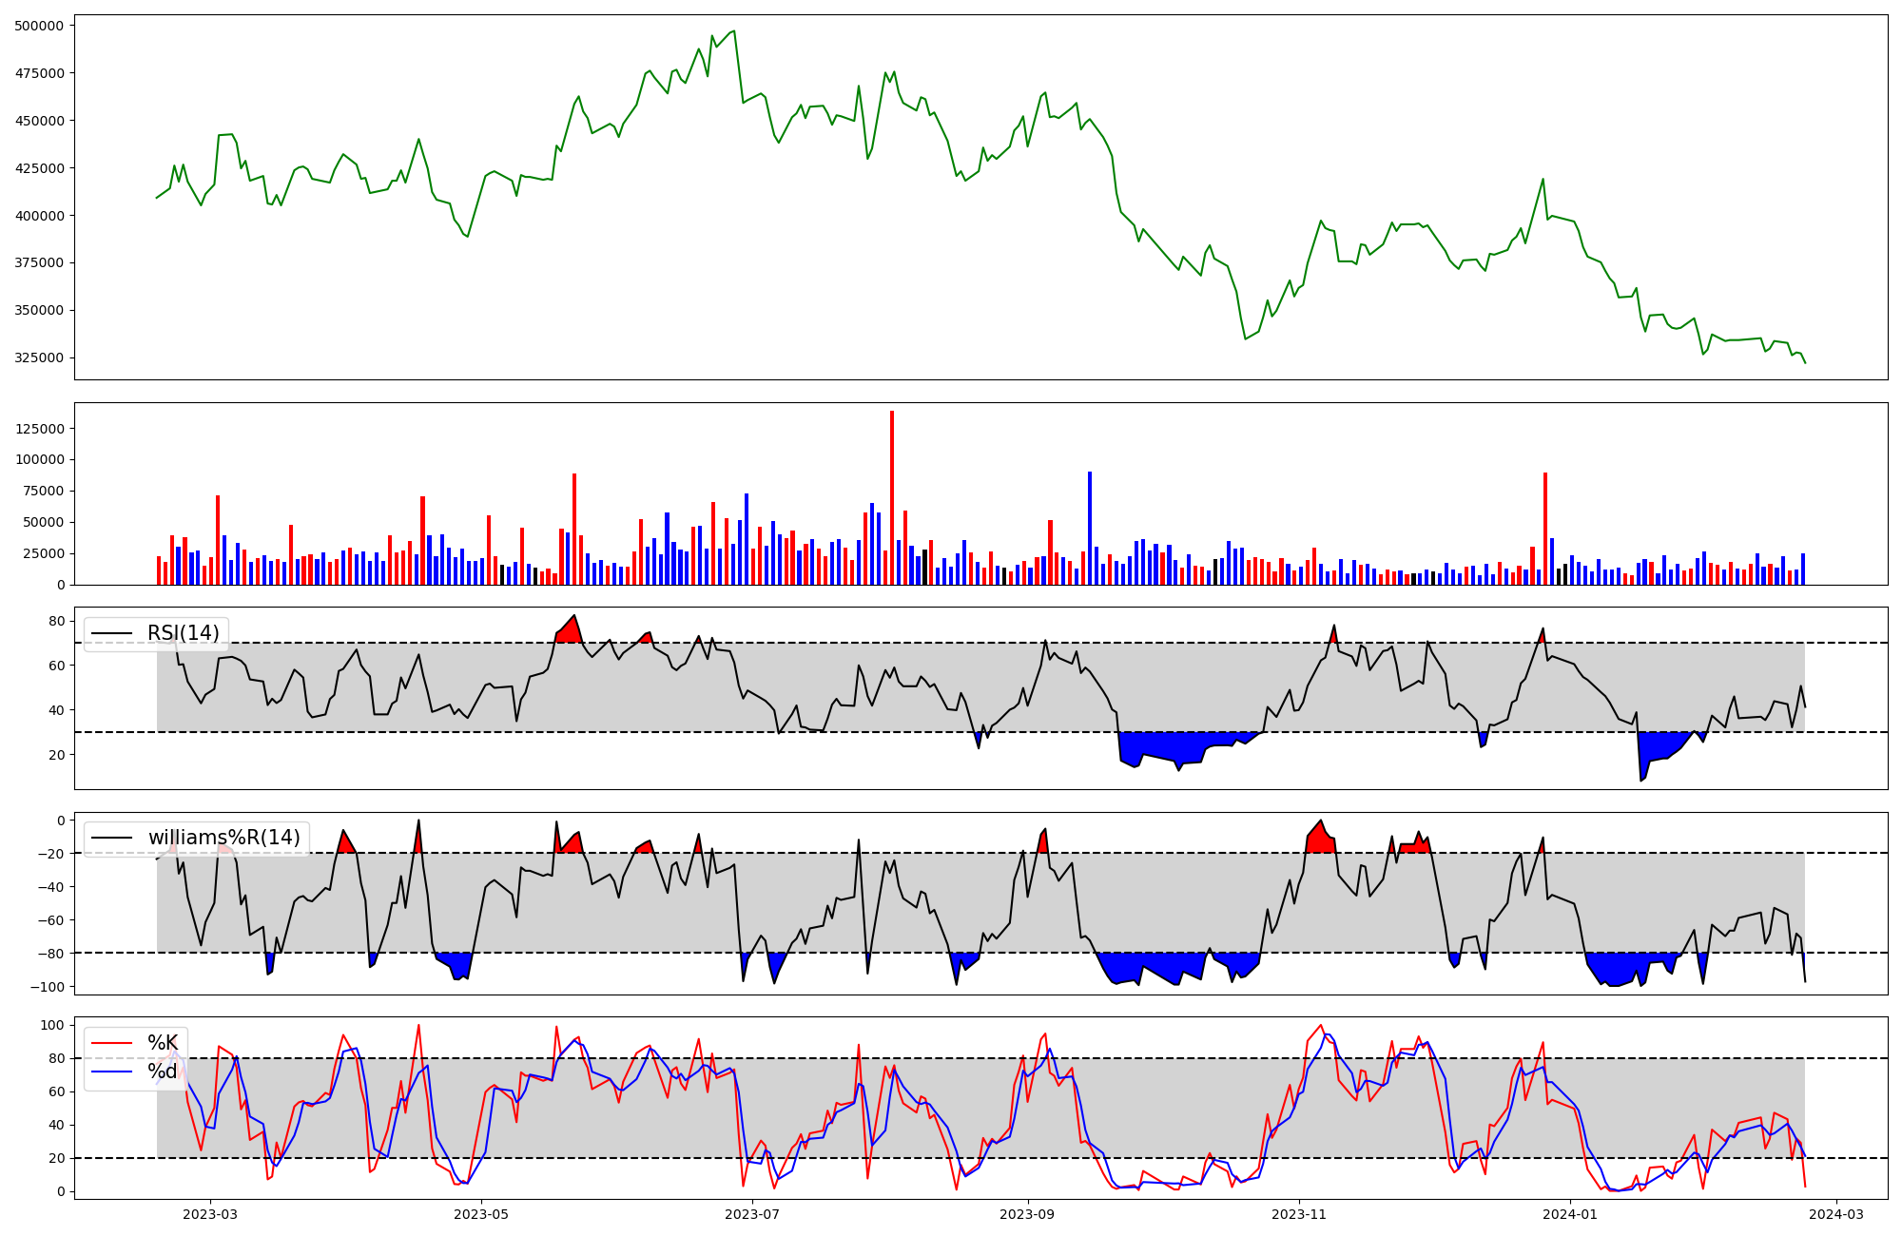
Task: Click the 2024-01 x-axis date label
Action: [1570, 1214]
